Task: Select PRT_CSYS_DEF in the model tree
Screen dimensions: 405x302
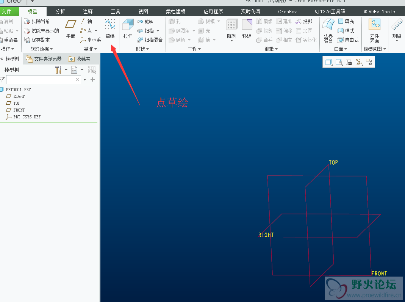Action: (x=23, y=117)
